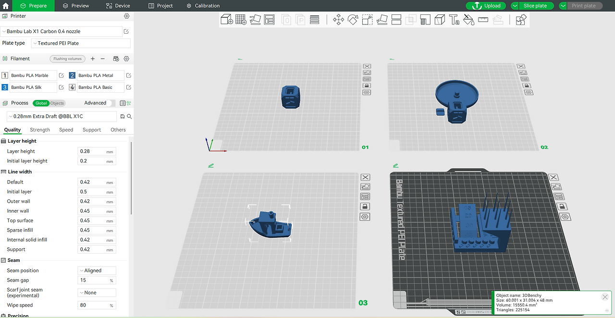Select the Rotate gizmo tool

[x=353, y=20]
